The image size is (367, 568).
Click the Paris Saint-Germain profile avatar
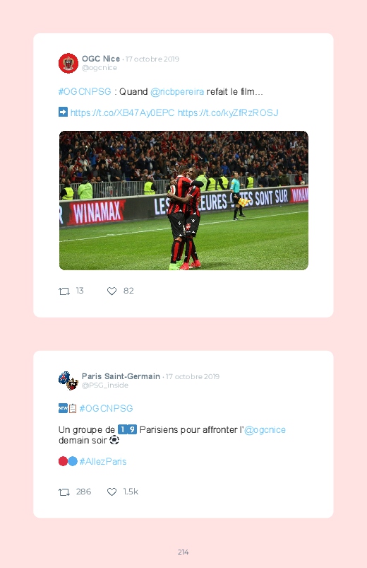[x=68, y=381]
